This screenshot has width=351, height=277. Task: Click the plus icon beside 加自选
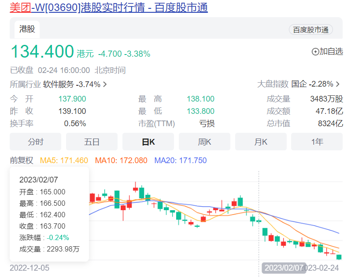[x=315, y=52]
